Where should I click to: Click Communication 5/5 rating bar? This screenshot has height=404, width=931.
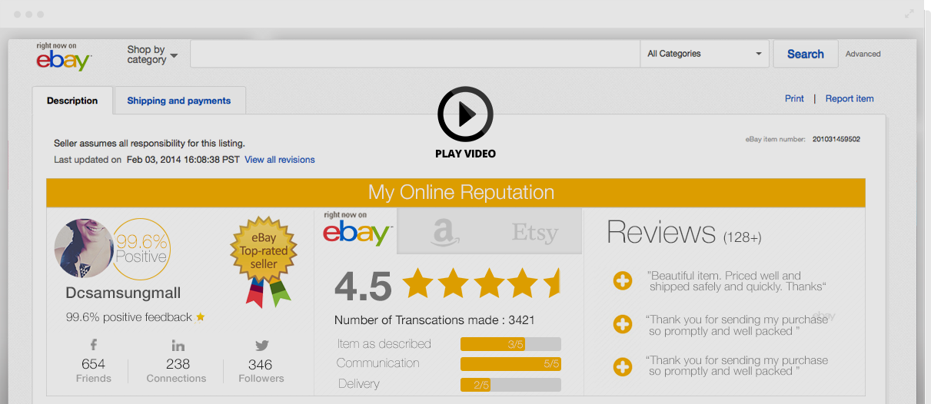click(x=510, y=364)
